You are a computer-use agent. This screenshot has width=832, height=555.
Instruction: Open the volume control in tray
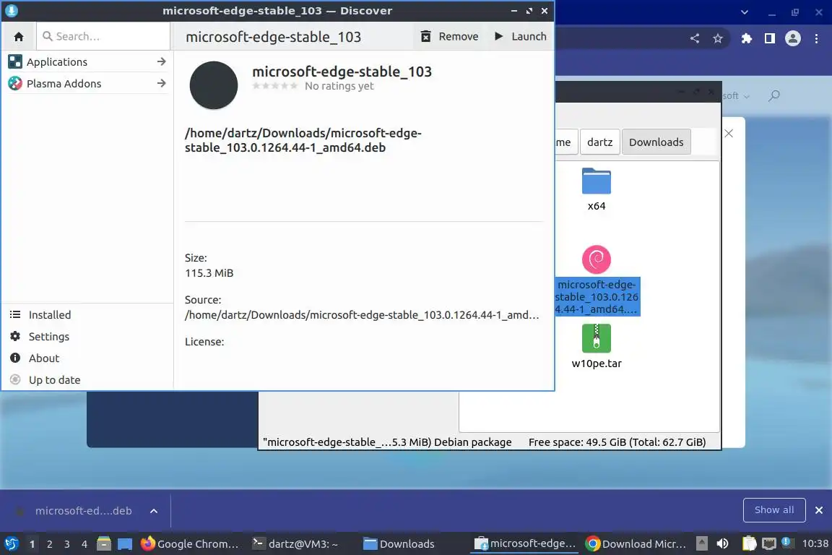pos(722,543)
